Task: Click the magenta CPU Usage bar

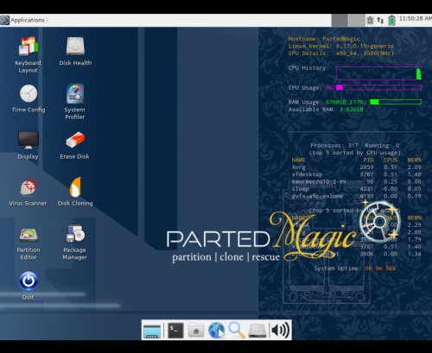Action: pos(378,87)
